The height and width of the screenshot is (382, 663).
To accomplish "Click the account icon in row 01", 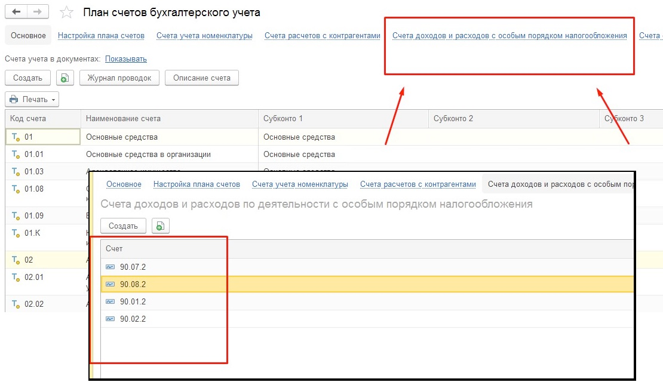I will 16,137.
